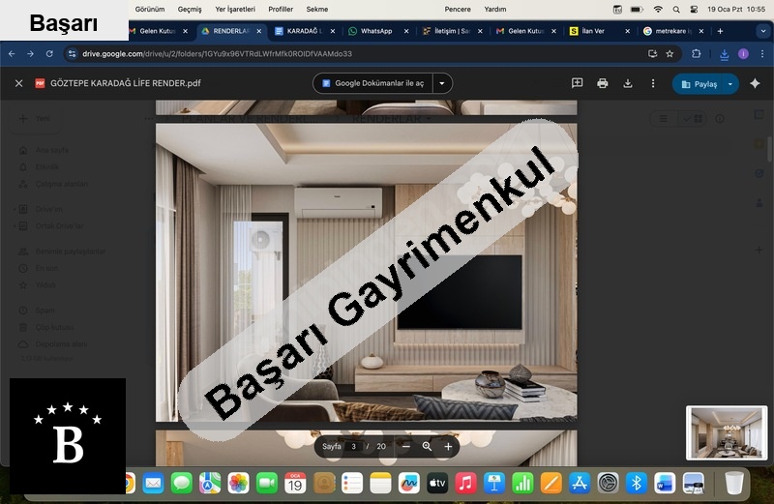The image size is (774, 504).
Task: Click the Paylaş share button
Action: [699, 84]
